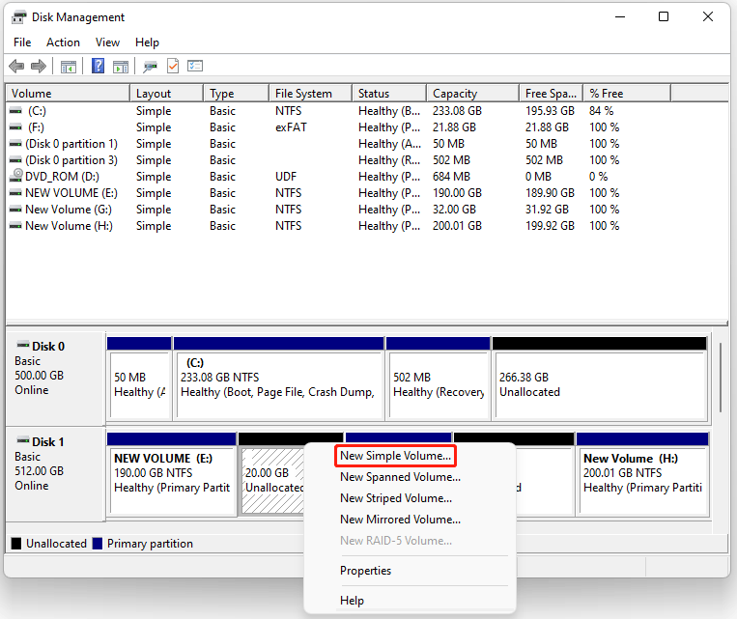
Task: Click the 189.90 GB free space cell
Action: point(550,193)
